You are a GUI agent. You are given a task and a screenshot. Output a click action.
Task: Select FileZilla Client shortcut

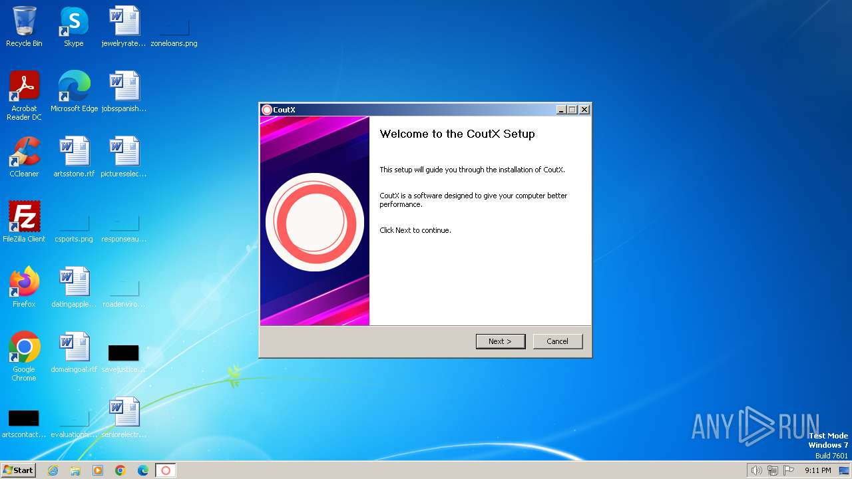click(x=24, y=222)
